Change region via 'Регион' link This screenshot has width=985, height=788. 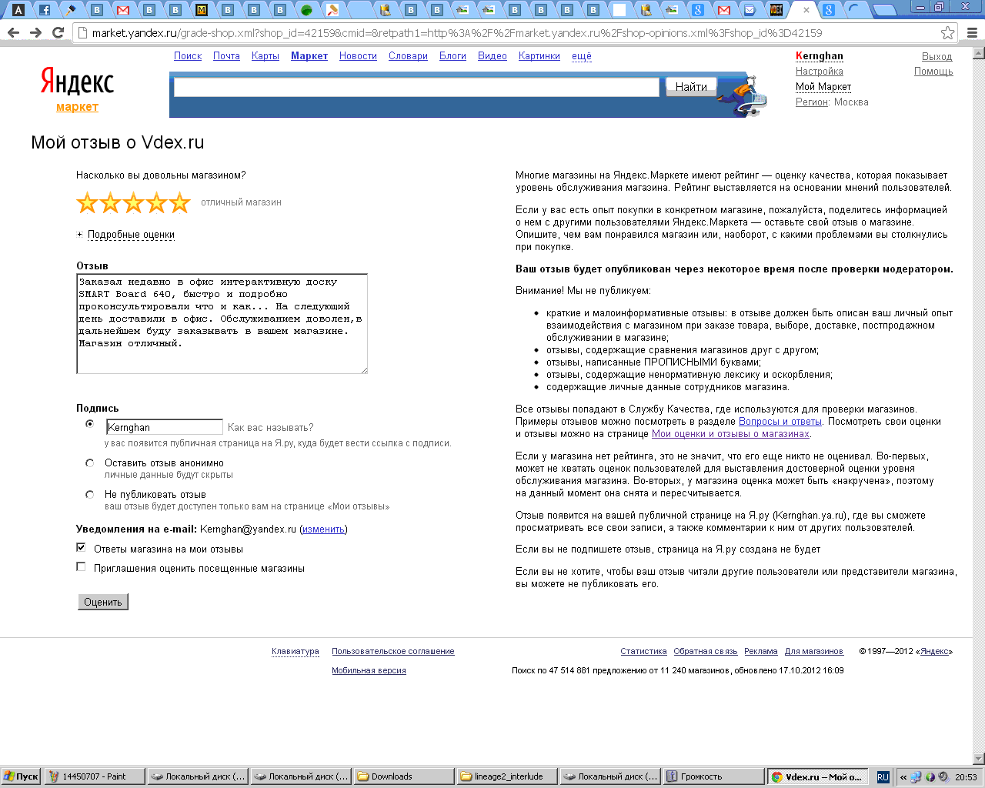coord(812,102)
